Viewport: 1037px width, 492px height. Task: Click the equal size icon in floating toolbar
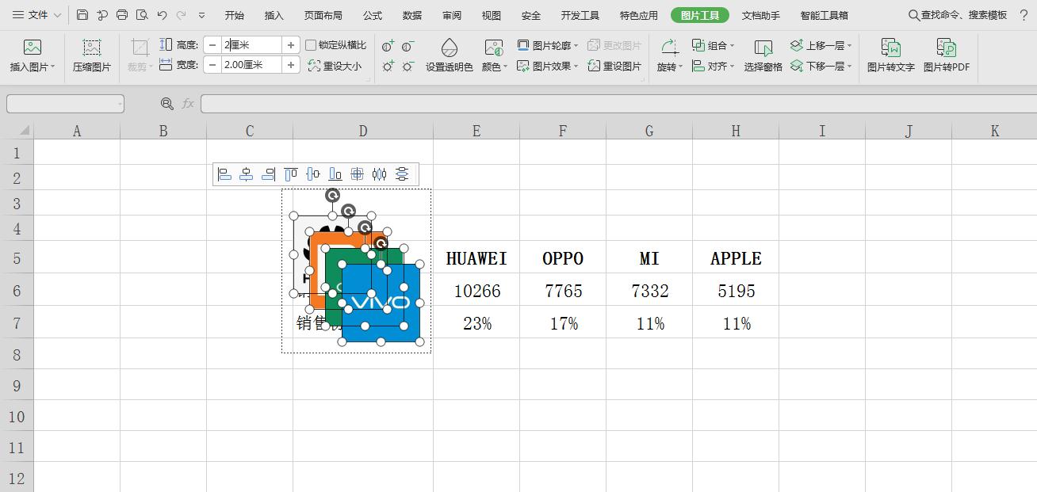coord(358,174)
